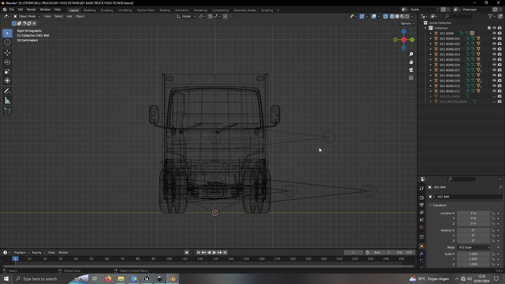Screen dimensions: 505x284
Task: Toggle auto keying record button
Action: click(186, 252)
